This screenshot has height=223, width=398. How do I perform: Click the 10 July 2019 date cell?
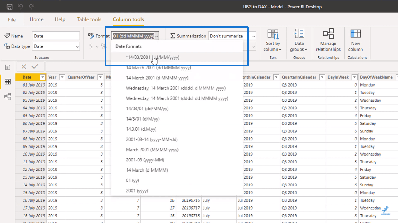[x=31, y=154]
